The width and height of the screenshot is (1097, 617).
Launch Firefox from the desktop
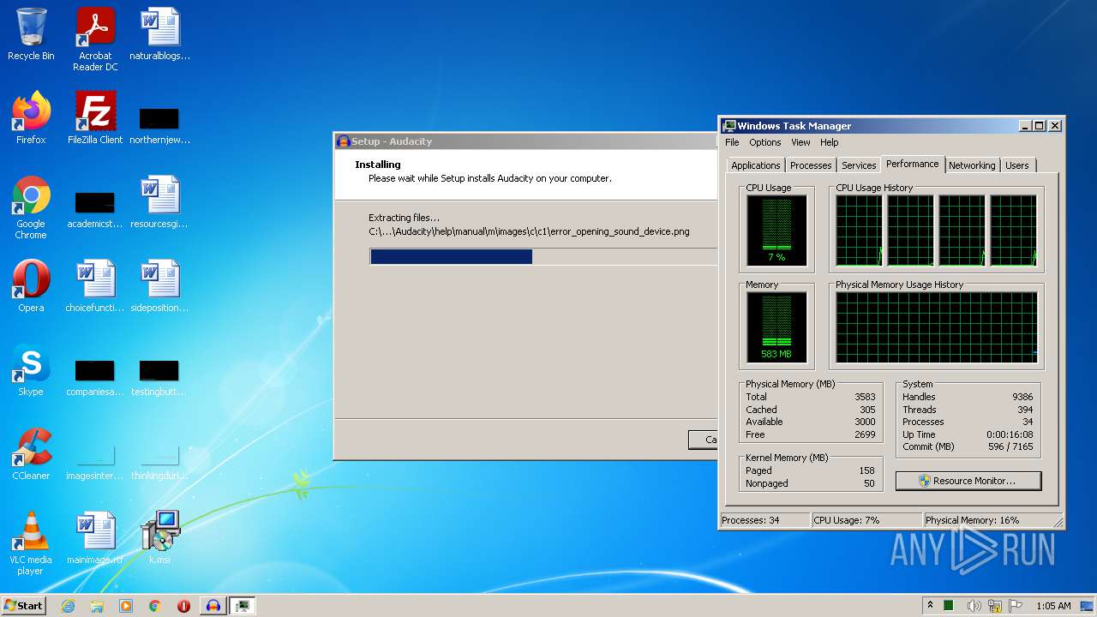[31, 118]
